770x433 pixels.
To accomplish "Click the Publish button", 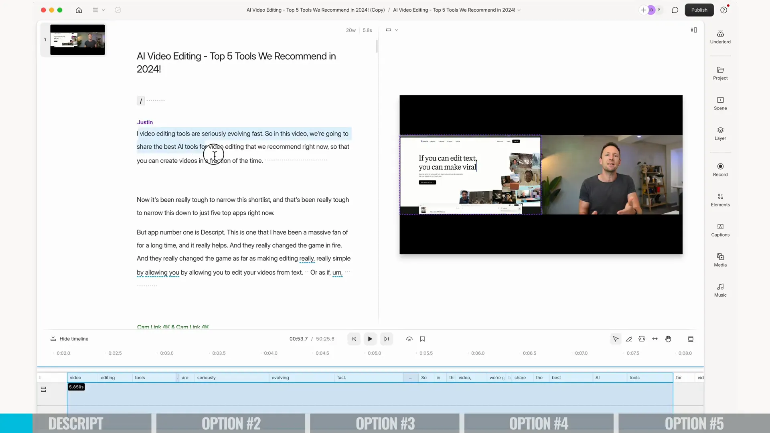I will (699, 10).
